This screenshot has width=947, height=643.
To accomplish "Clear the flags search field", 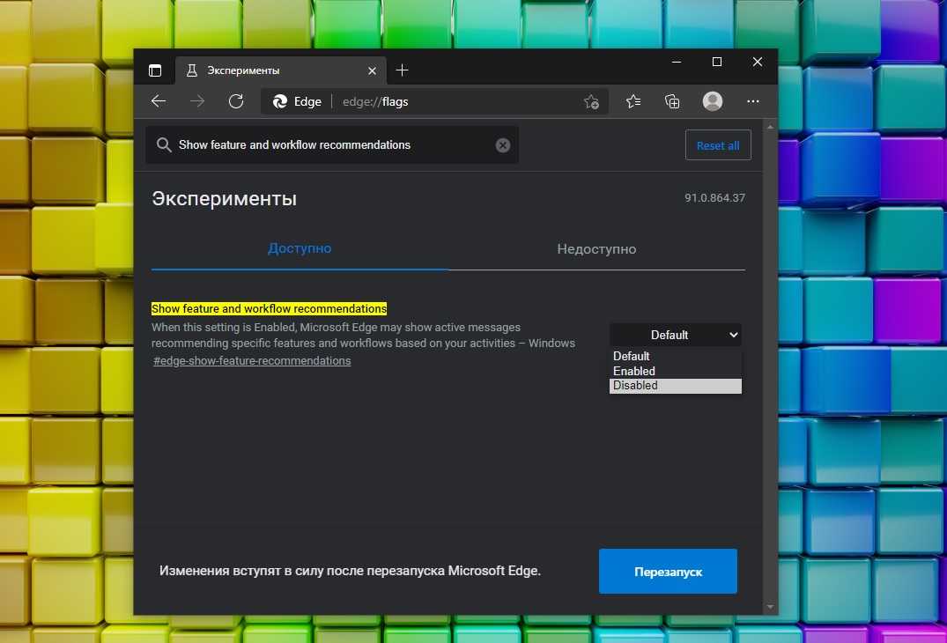I will 502,145.
